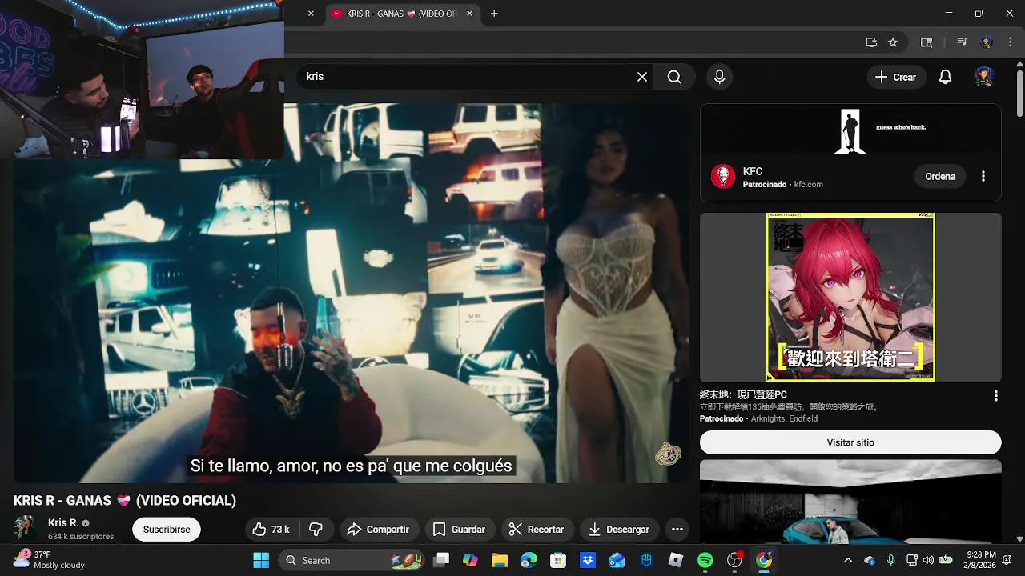The image size is (1025, 576).
Task: Open the YouTube account avatar menu
Action: tap(984, 77)
